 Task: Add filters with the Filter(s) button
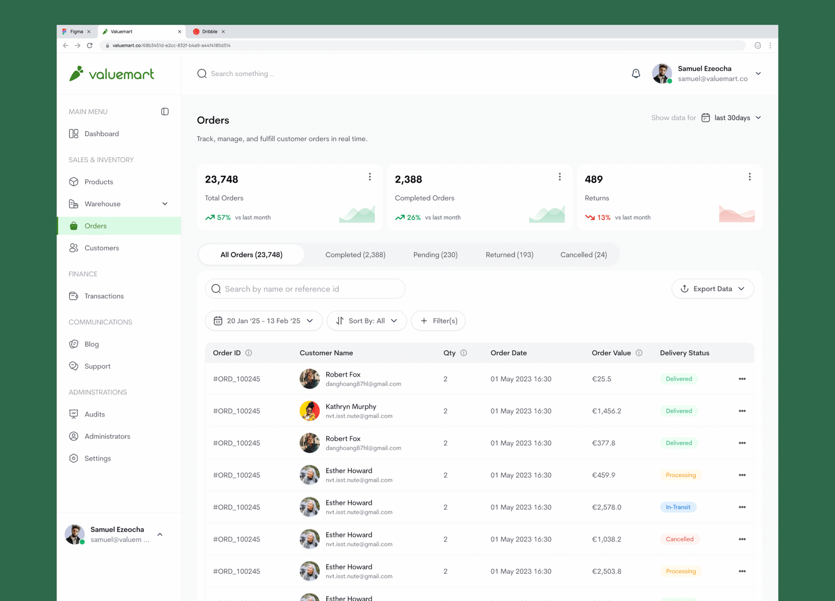[438, 321]
